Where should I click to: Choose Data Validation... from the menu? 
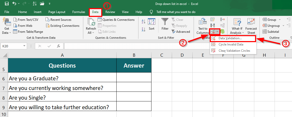pyautogui.click(x=233, y=38)
